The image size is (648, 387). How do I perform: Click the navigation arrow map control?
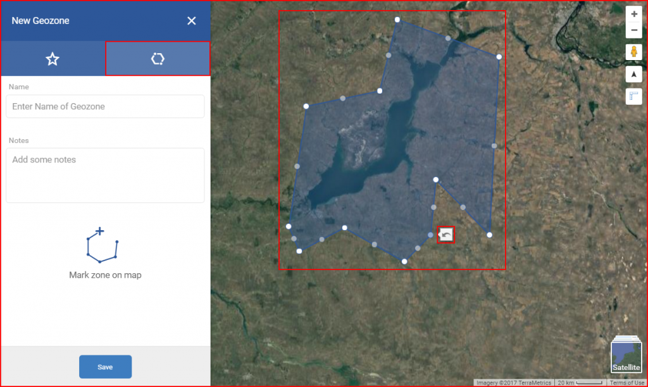tap(634, 75)
